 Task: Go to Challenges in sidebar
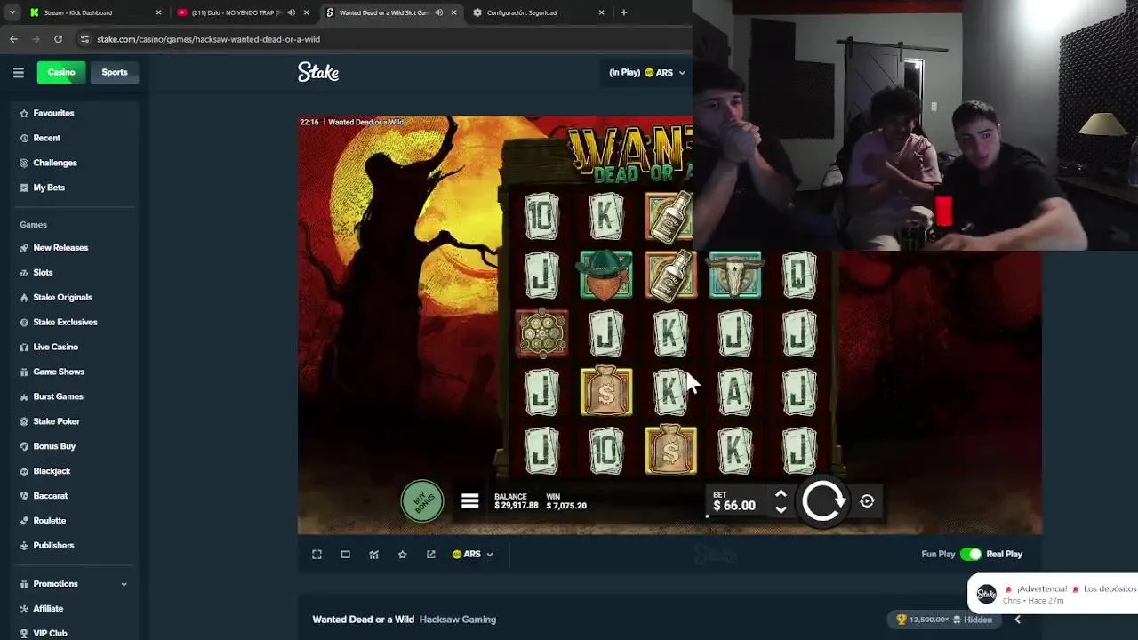[x=55, y=163]
